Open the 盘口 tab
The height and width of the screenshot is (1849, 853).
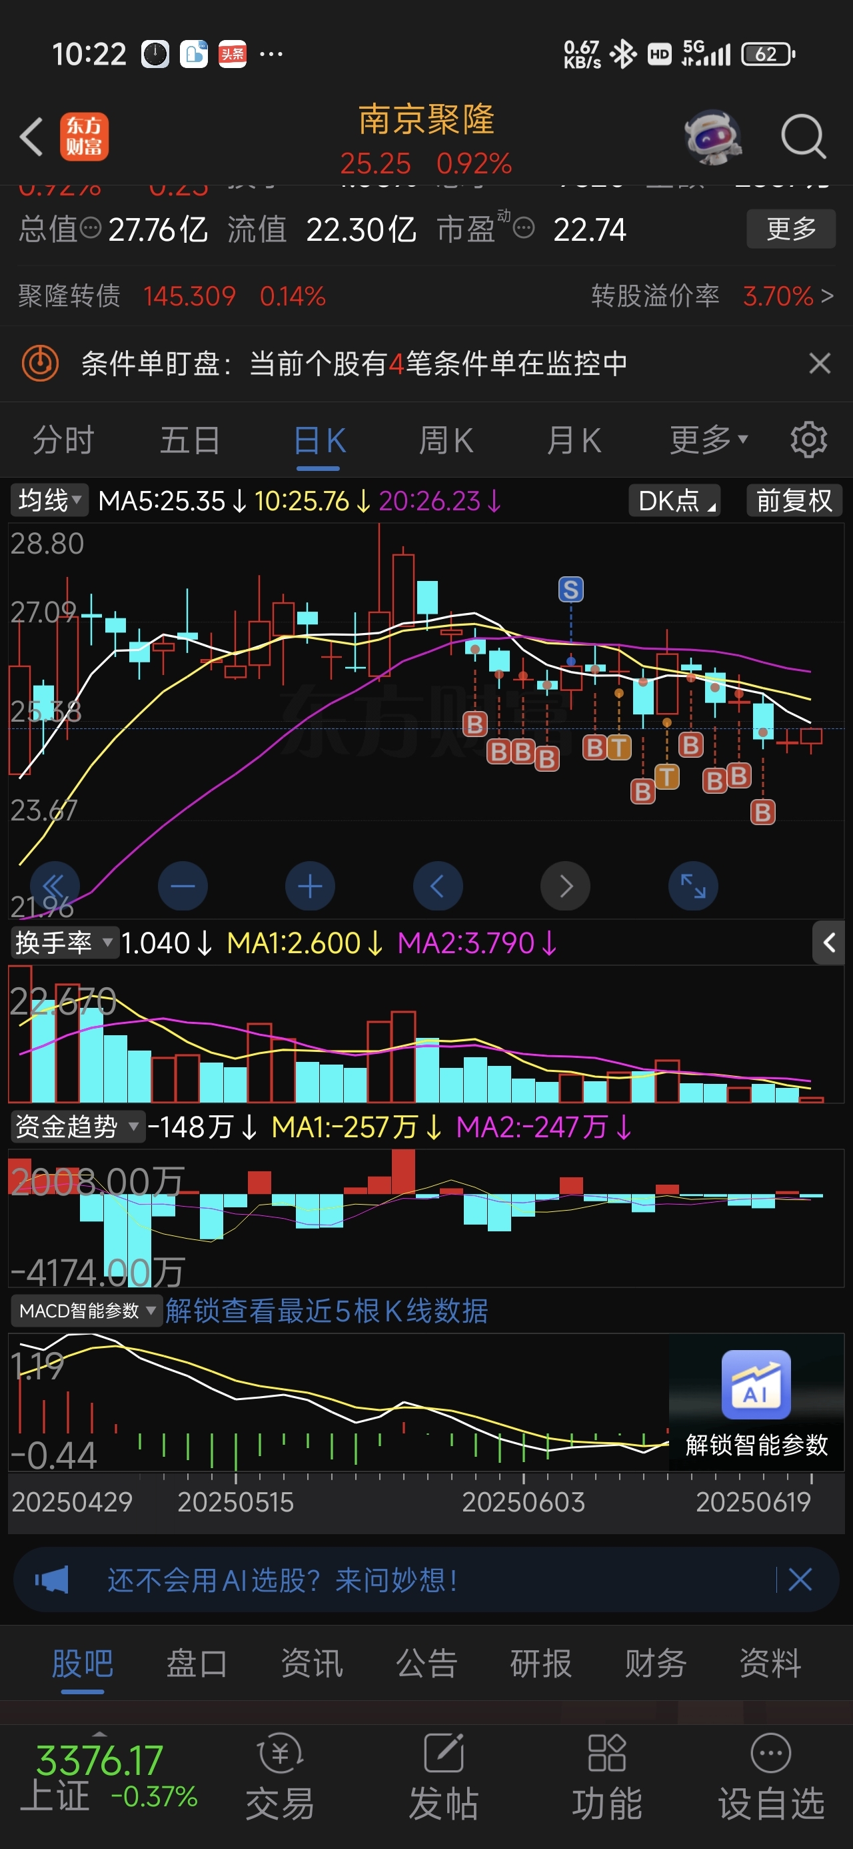coord(197,1663)
